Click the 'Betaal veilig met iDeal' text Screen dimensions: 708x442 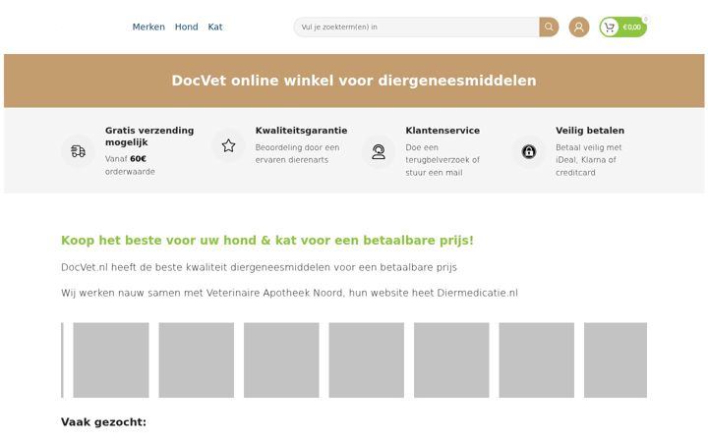[x=588, y=160]
